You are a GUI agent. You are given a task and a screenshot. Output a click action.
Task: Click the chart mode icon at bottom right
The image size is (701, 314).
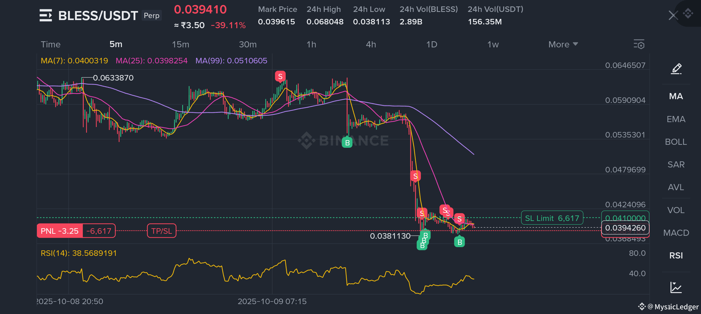pyautogui.click(x=676, y=287)
